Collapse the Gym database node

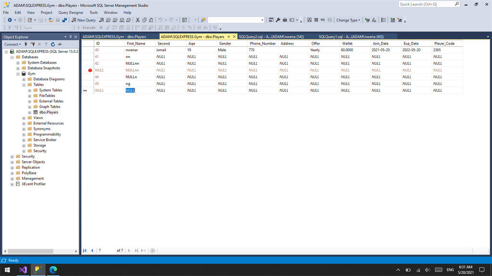tap(18, 74)
